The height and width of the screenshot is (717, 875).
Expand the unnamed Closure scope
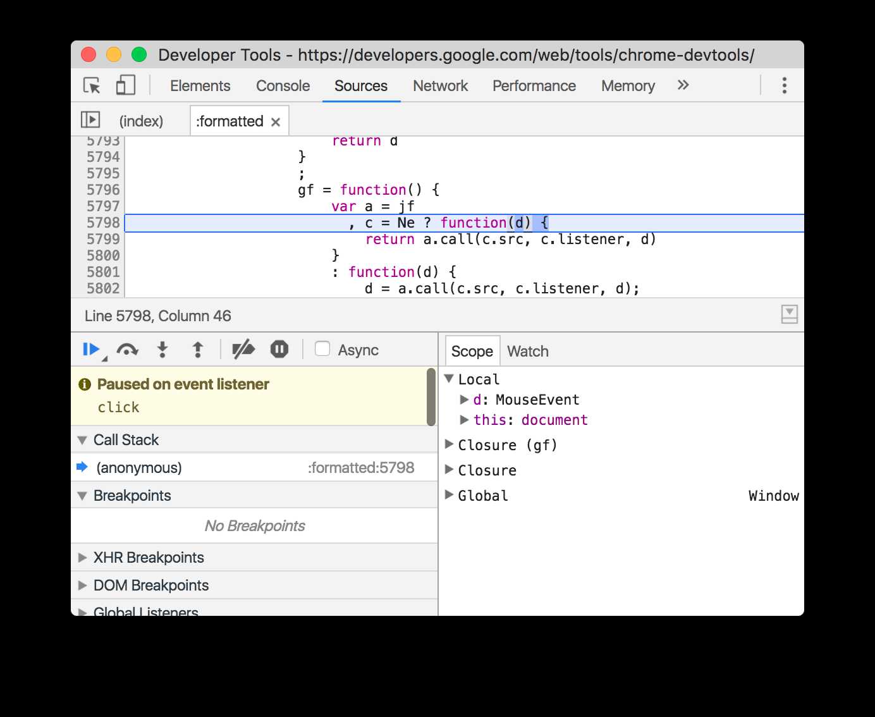(x=449, y=470)
